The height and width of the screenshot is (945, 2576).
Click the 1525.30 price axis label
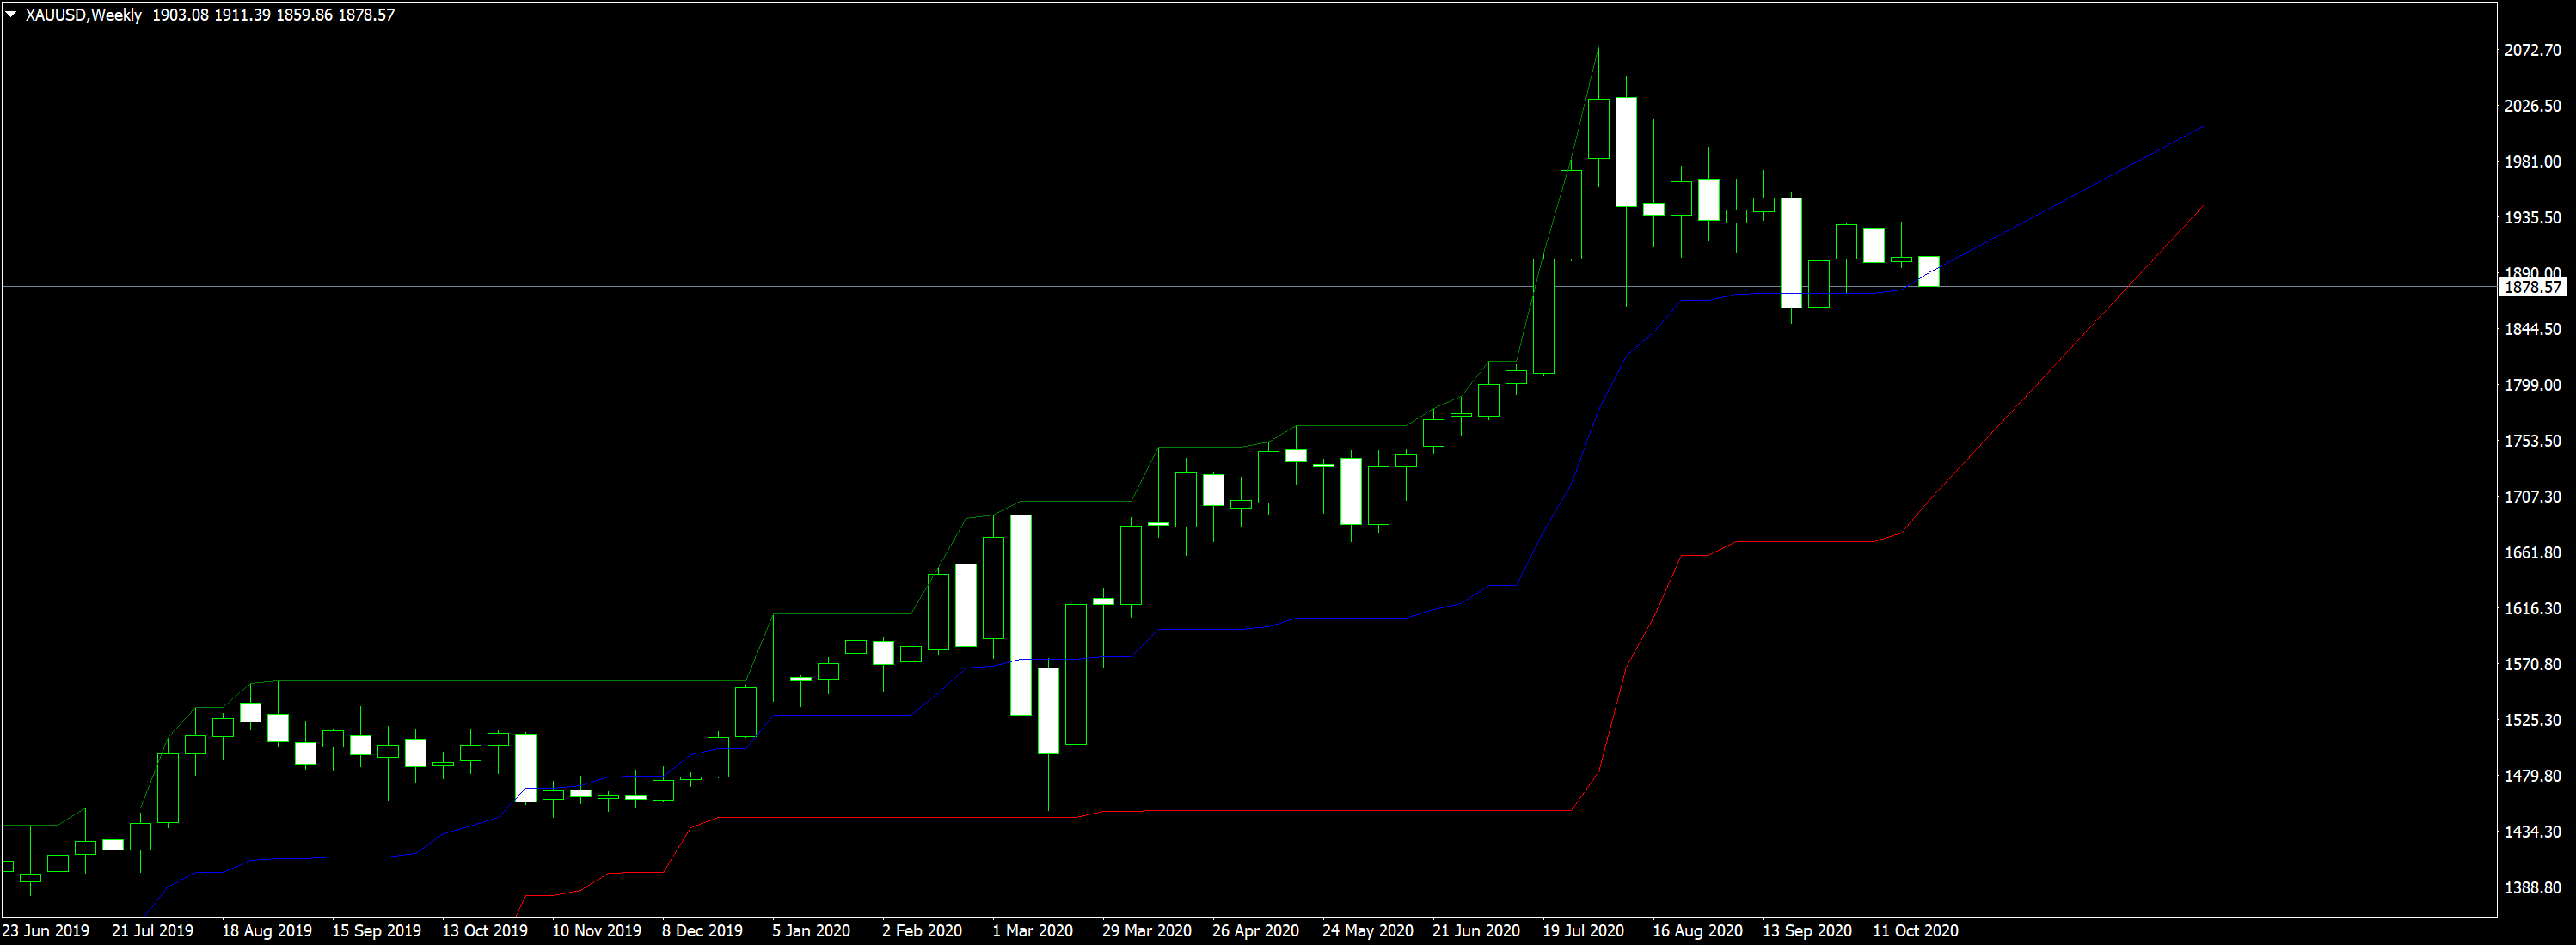[2533, 720]
